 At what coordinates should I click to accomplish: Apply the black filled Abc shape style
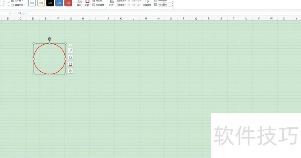click(x=50, y=3)
